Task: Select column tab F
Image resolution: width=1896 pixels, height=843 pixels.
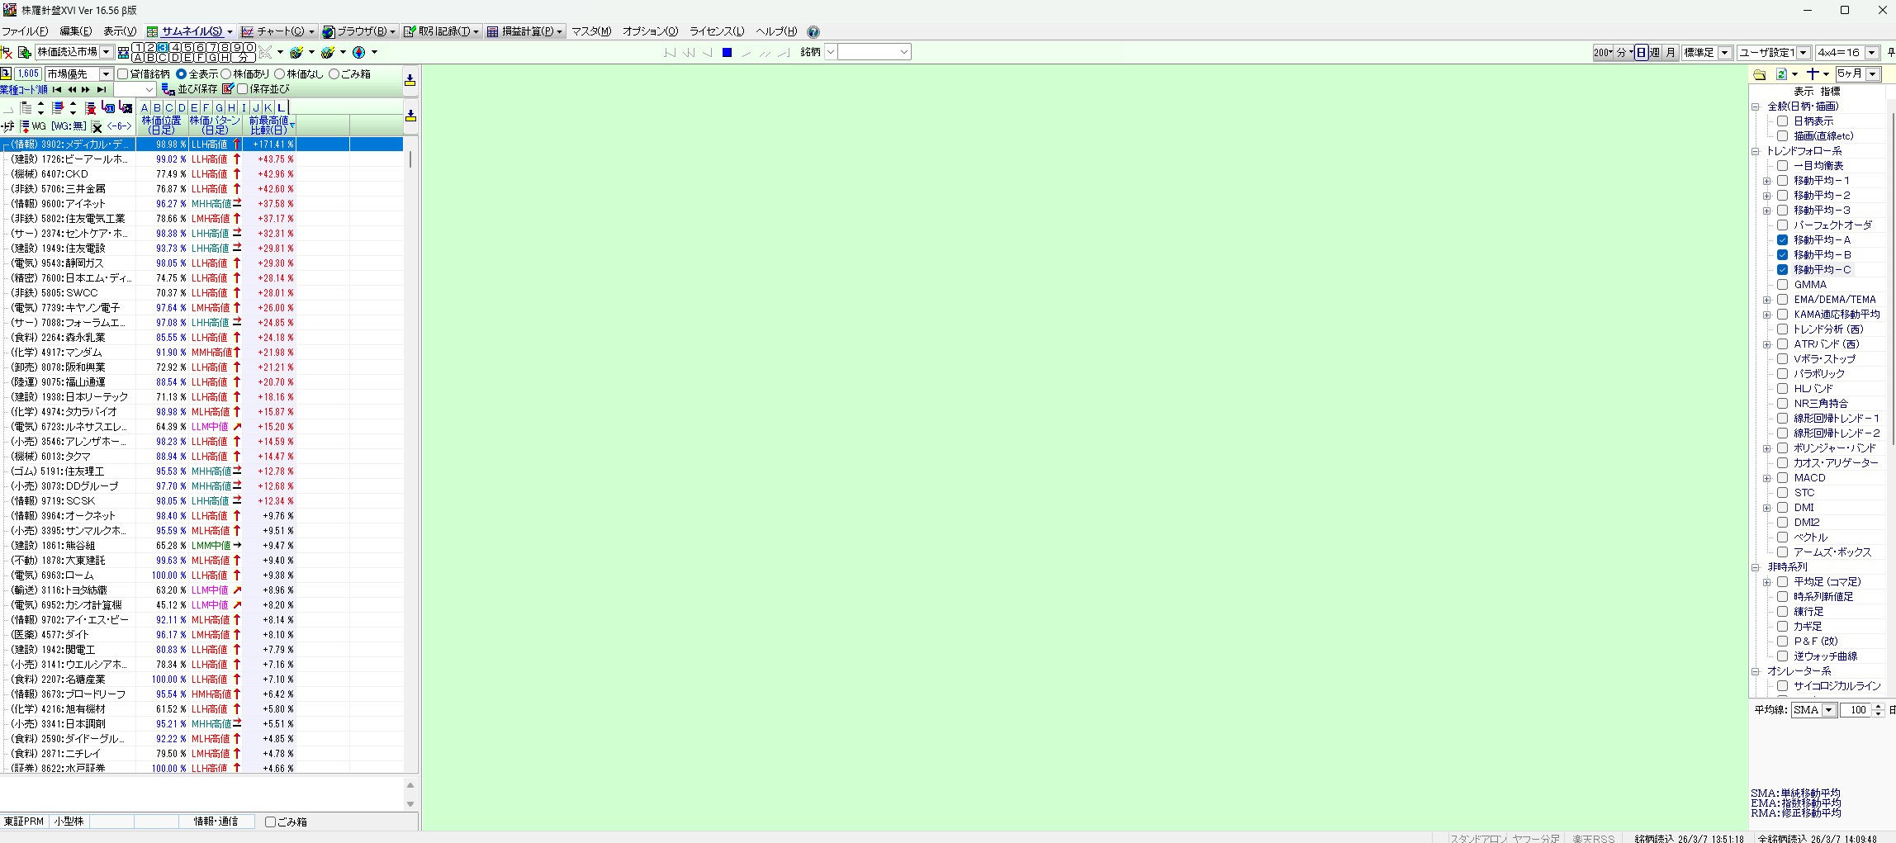Action: coord(206,107)
